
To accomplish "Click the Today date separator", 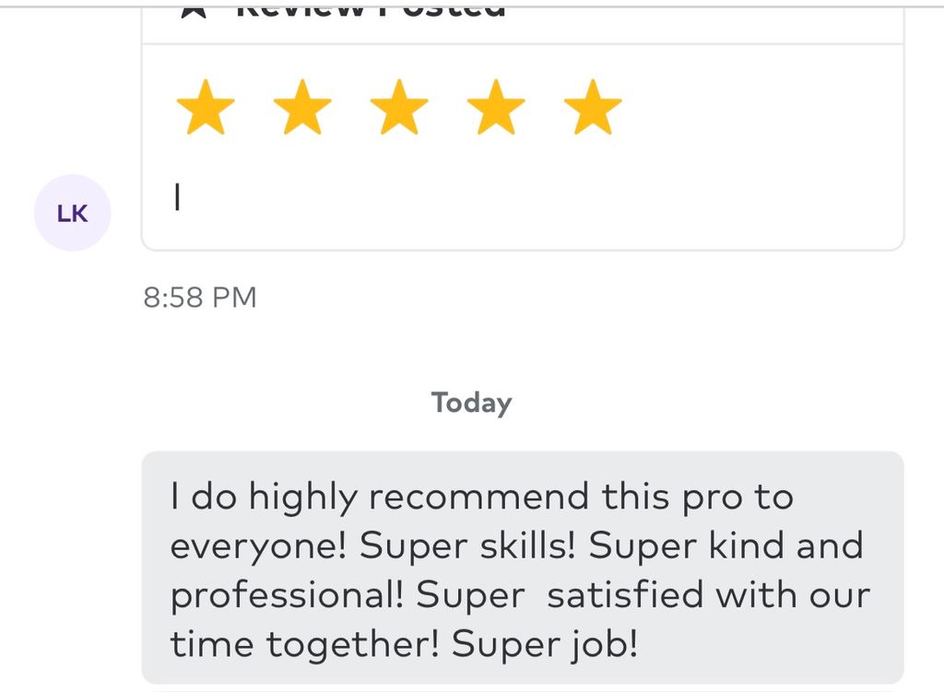I will (x=471, y=403).
